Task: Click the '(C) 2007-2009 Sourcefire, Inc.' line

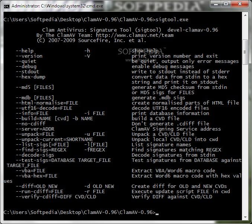Action: [x=92, y=41]
